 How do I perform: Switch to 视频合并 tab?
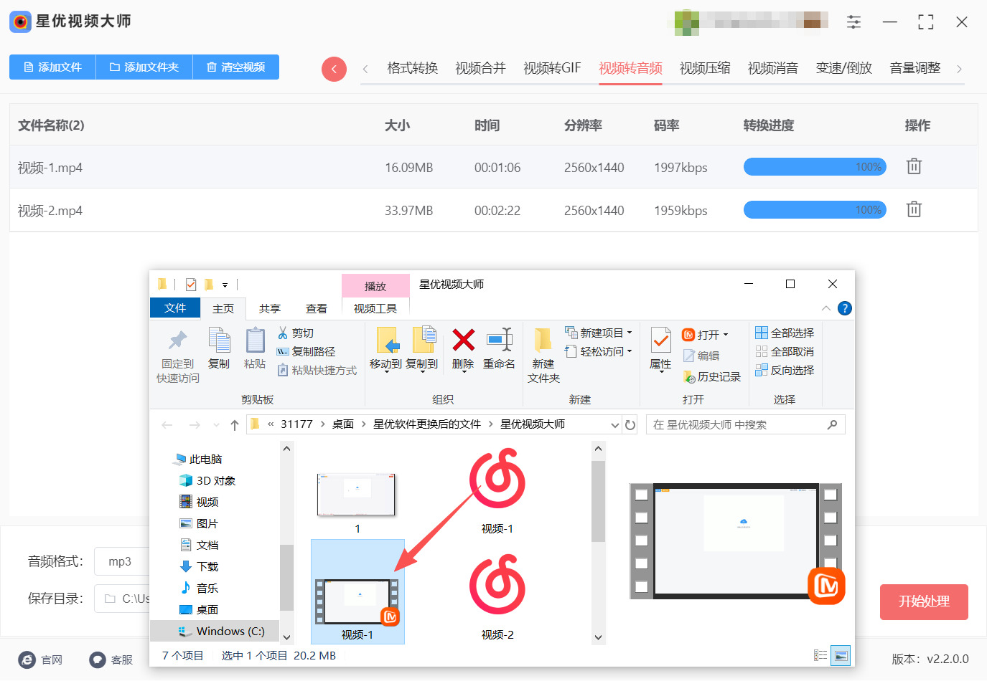[x=480, y=69]
